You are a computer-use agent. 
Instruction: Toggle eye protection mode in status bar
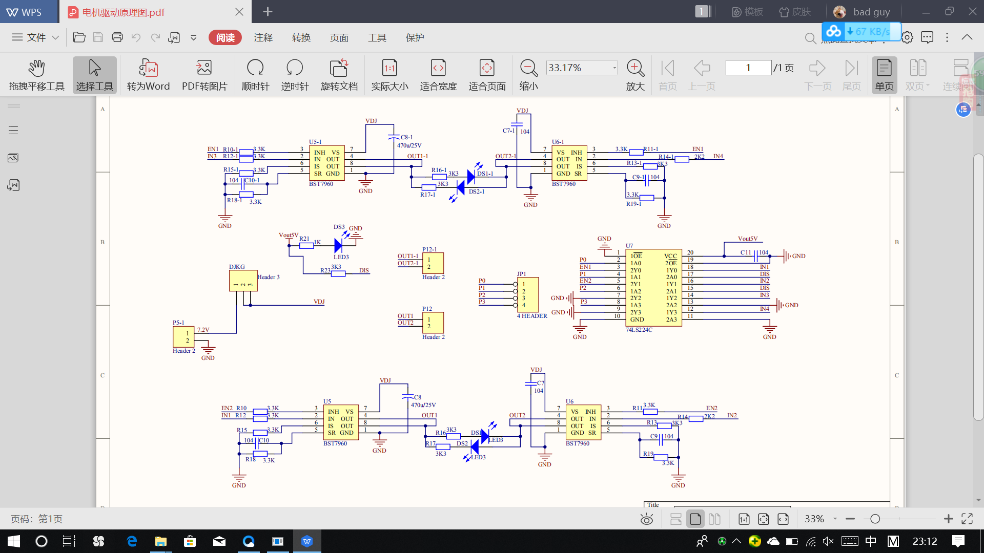(647, 519)
